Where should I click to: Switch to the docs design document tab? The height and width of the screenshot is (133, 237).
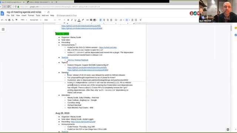40,2
